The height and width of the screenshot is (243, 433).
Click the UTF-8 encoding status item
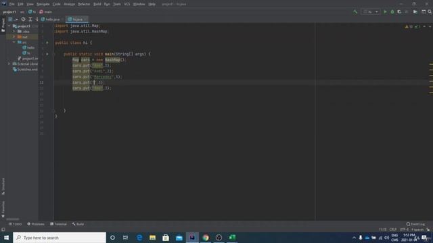point(404,230)
